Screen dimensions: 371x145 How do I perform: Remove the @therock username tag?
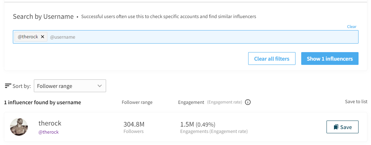click(42, 37)
